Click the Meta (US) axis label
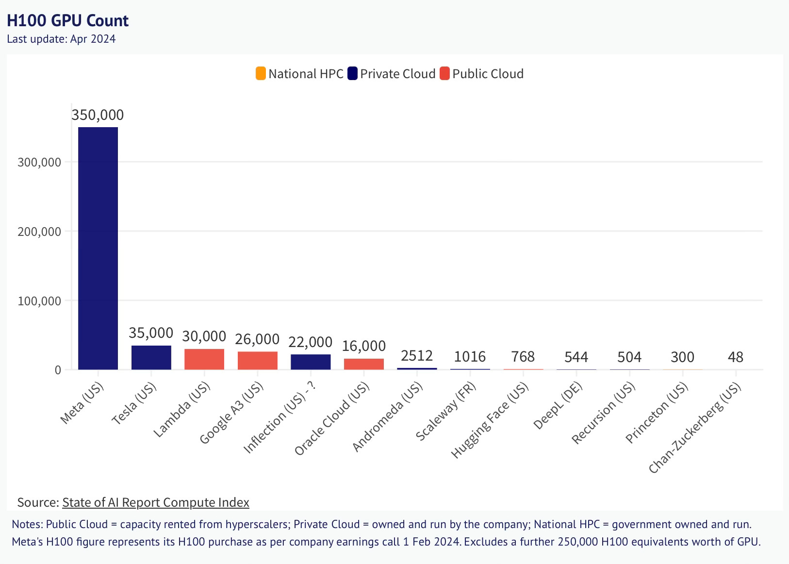 pyautogui.click(x=82, y=403)
